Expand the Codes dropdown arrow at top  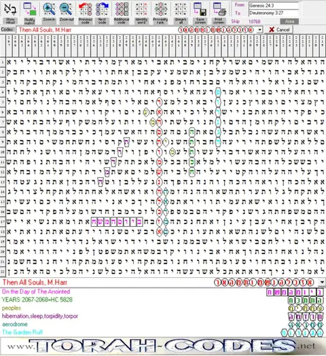tap(260, 30)
